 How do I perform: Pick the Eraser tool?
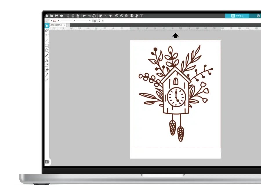click(x=47, y=70)
